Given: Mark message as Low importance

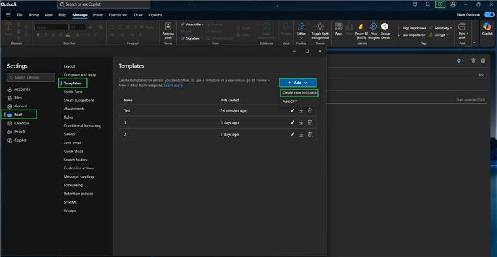Looking at the screenshot, I should pyautogui.click(x=411, y=35).
